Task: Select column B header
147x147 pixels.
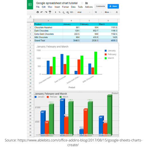Action: click(x=71, y=21)
